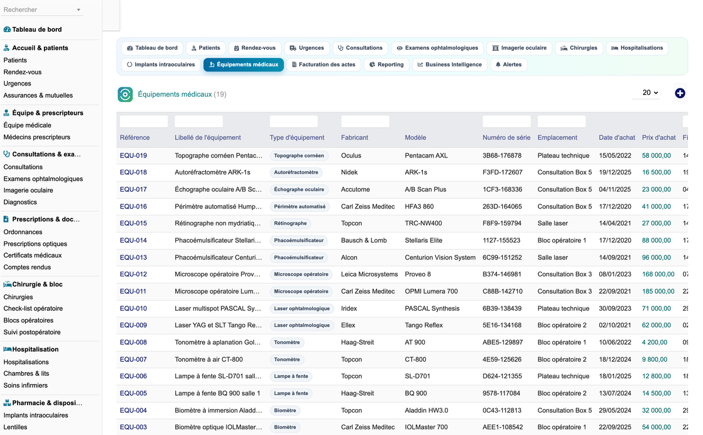Click the Consultations & exa… stethoscope icon
Screen dimensions: 703x435
tap(7, 155)
